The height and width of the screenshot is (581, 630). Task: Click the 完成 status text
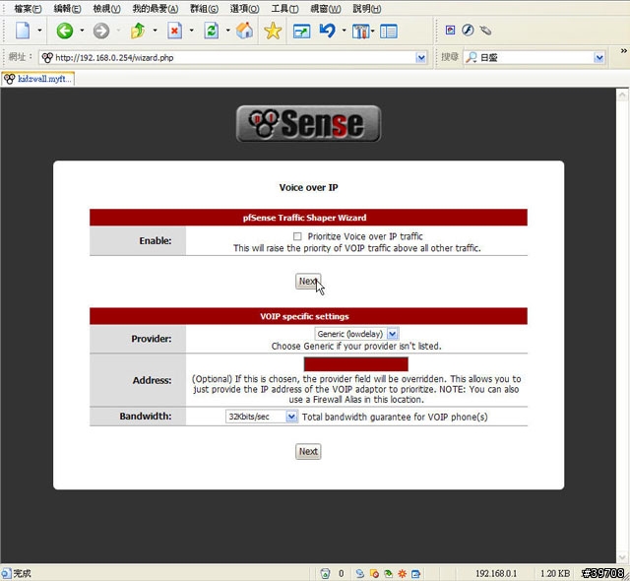22,573
